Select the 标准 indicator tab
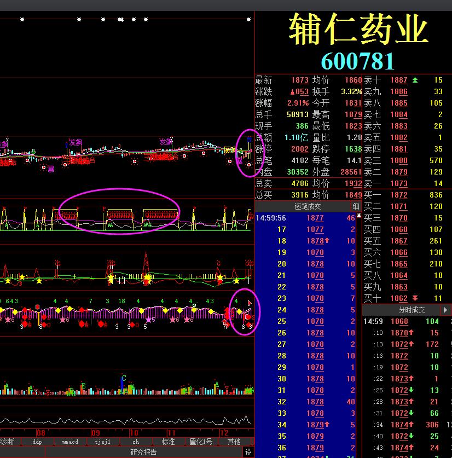 pos(169,442)
